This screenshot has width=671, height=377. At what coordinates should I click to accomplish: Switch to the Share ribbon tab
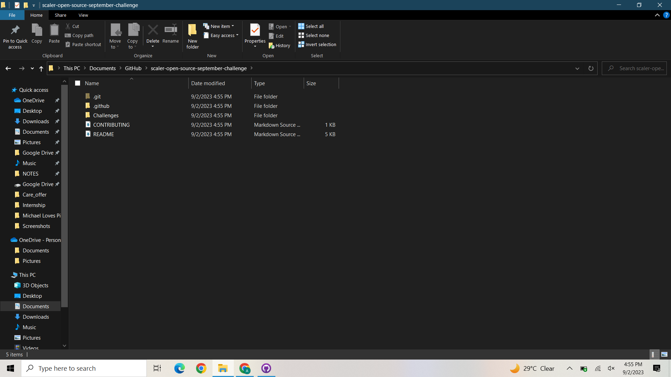click(x=60, y=15)
